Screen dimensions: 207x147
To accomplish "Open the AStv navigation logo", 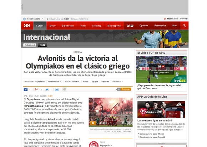I will point(130,26).
